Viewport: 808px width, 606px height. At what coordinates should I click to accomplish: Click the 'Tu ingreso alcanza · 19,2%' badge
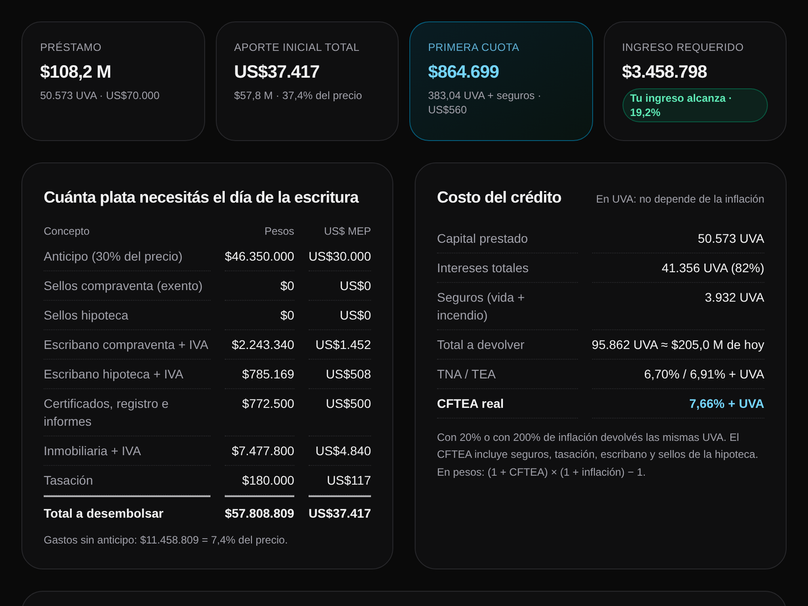pyautogui.click(x=695, y=105)
